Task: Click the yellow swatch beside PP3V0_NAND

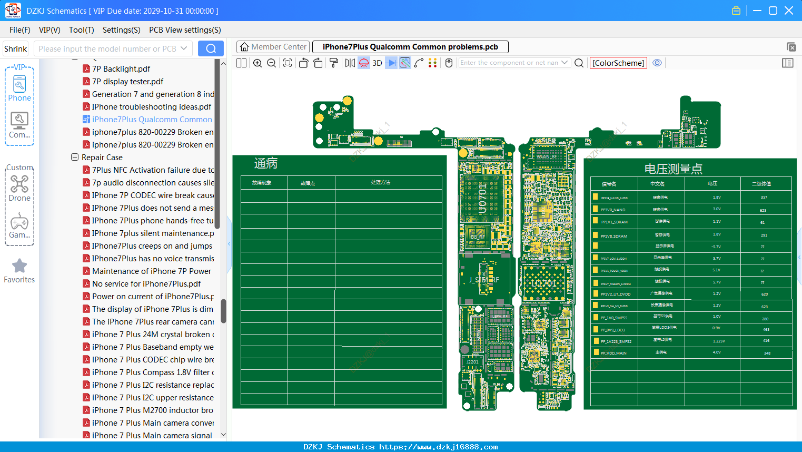Action: click(x=595, y=209)
